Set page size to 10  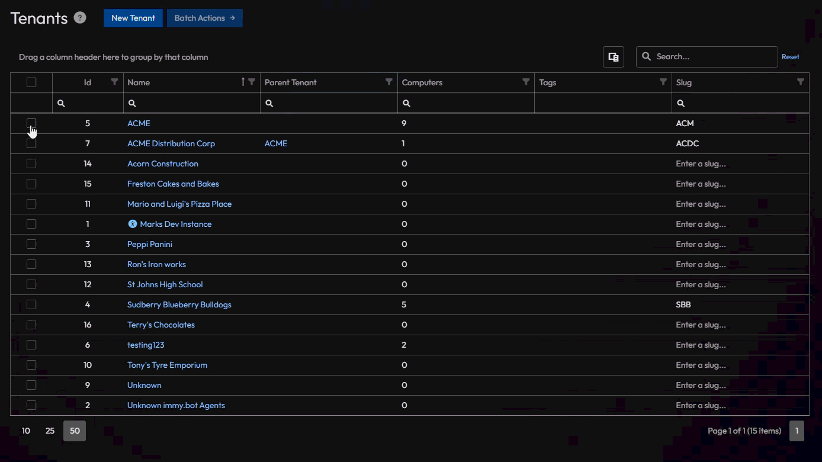26,431
